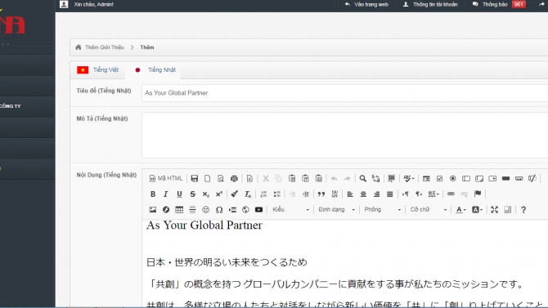
Task: Increase indent with the indent icon
Action: (x=305, y=194)
